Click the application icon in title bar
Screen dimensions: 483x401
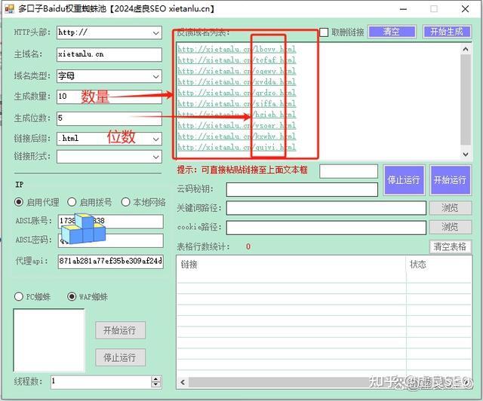coord(9,8)
